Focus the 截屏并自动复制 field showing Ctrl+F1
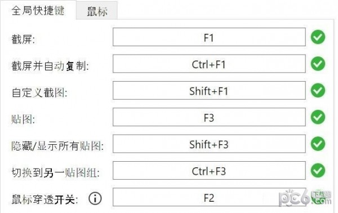The width and height of the screenshot is (338, 213). point(209,64)
